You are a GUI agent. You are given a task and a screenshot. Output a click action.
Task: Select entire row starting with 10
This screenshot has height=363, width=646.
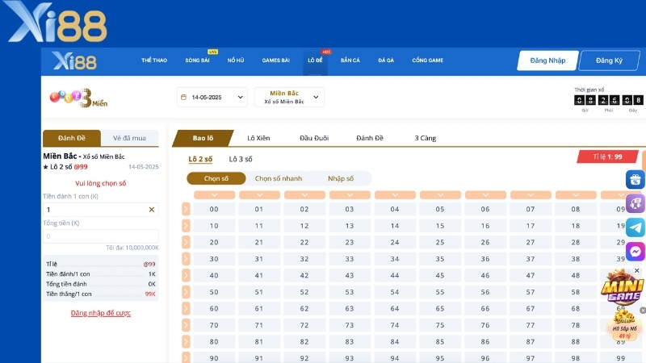pyautogui.click(x=186, y=226)
